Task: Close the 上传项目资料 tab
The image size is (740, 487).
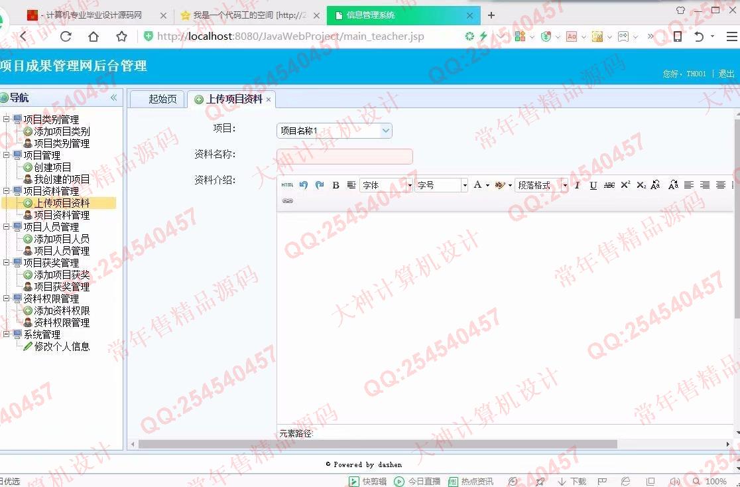Action: point(269,100)
